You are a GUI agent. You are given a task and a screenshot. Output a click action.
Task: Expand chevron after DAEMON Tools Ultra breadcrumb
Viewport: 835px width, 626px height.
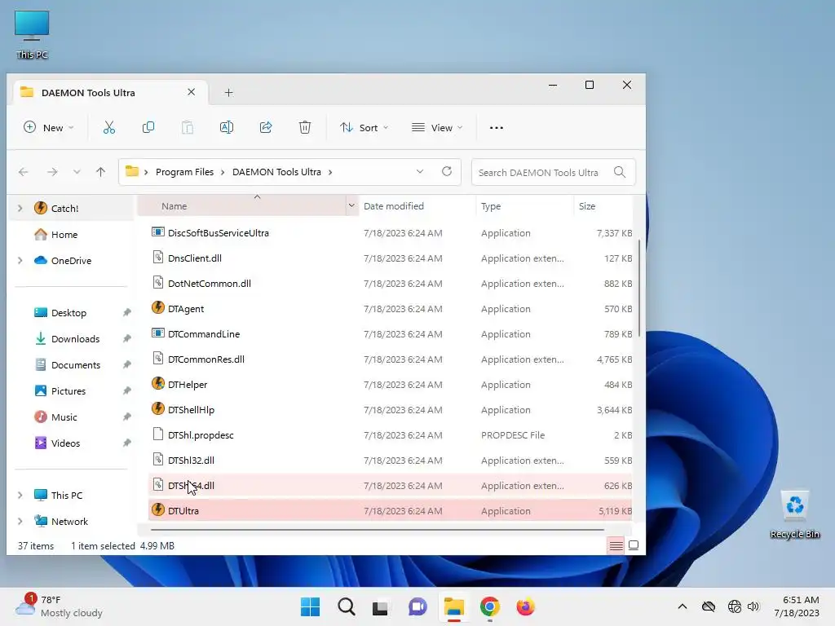(x=331, y=172)
